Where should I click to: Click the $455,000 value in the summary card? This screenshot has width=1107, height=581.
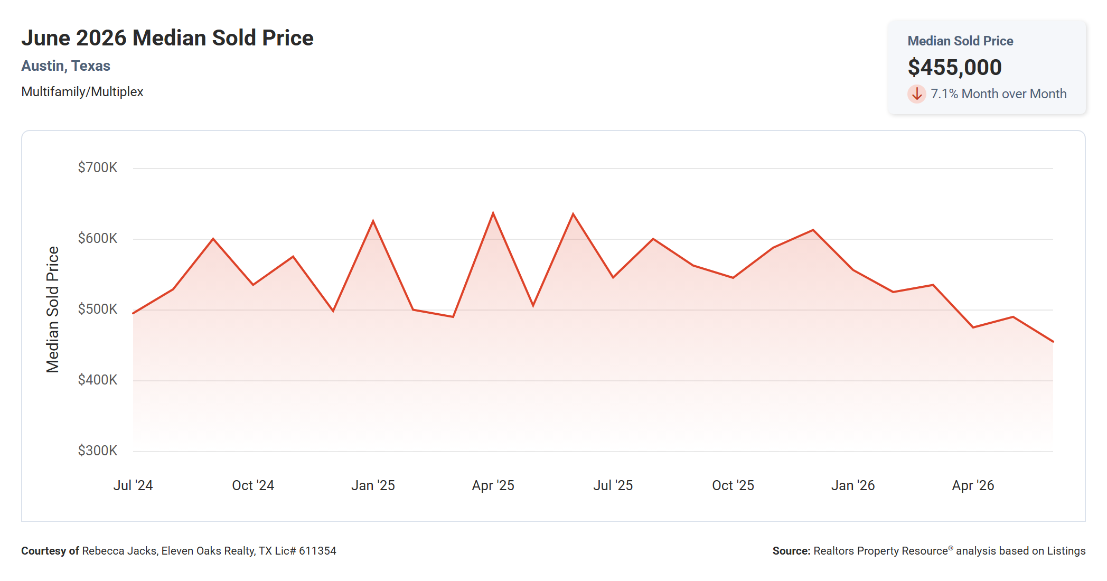[x=954, y=68]
